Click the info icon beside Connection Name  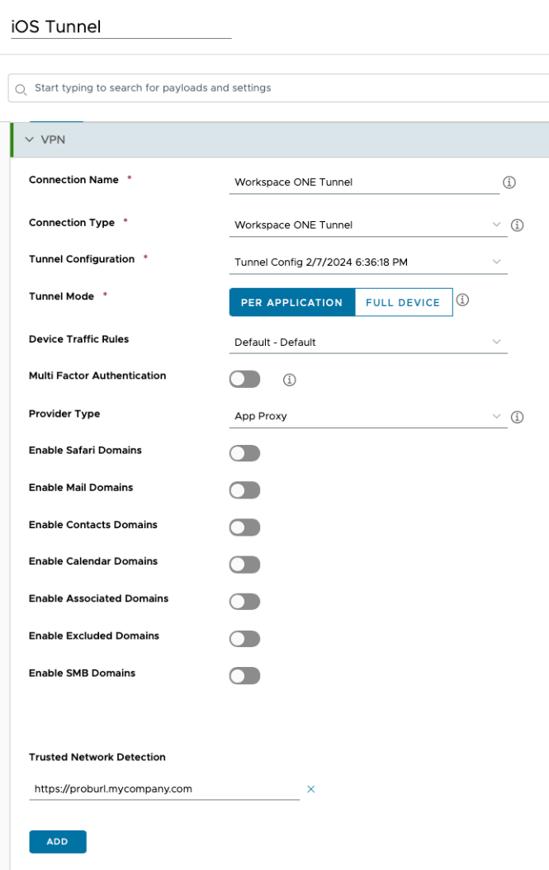click(509, 182)
